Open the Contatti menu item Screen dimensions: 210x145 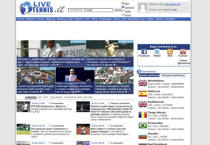(x=170, y=19)
